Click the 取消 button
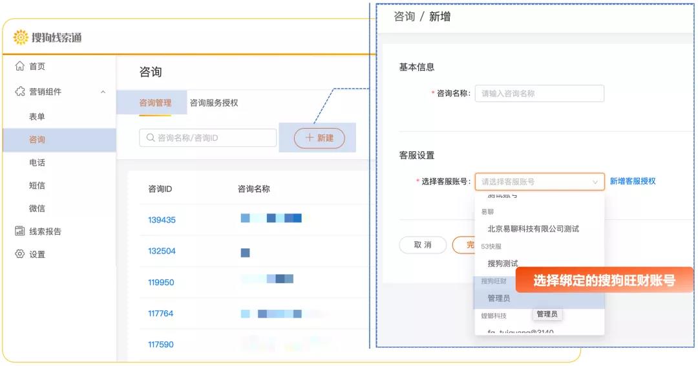Screen dimensions: 698x366 [x=423, y=245]
